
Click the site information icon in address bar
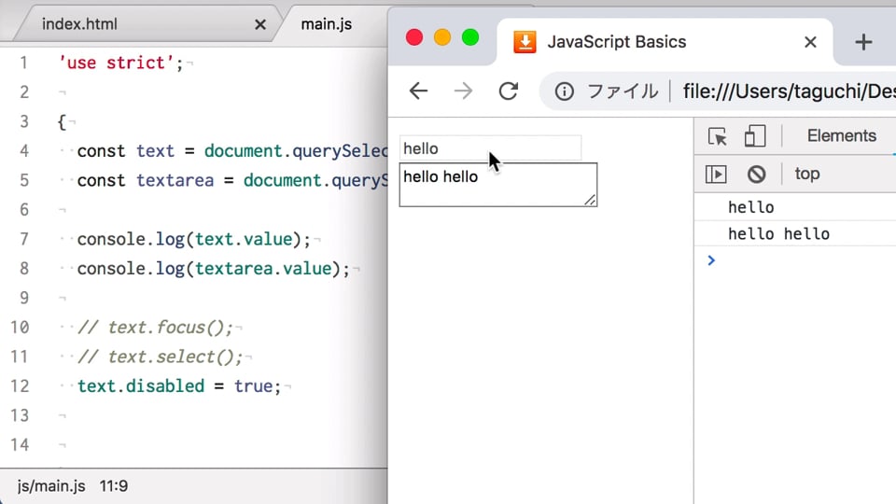[564, 91]
